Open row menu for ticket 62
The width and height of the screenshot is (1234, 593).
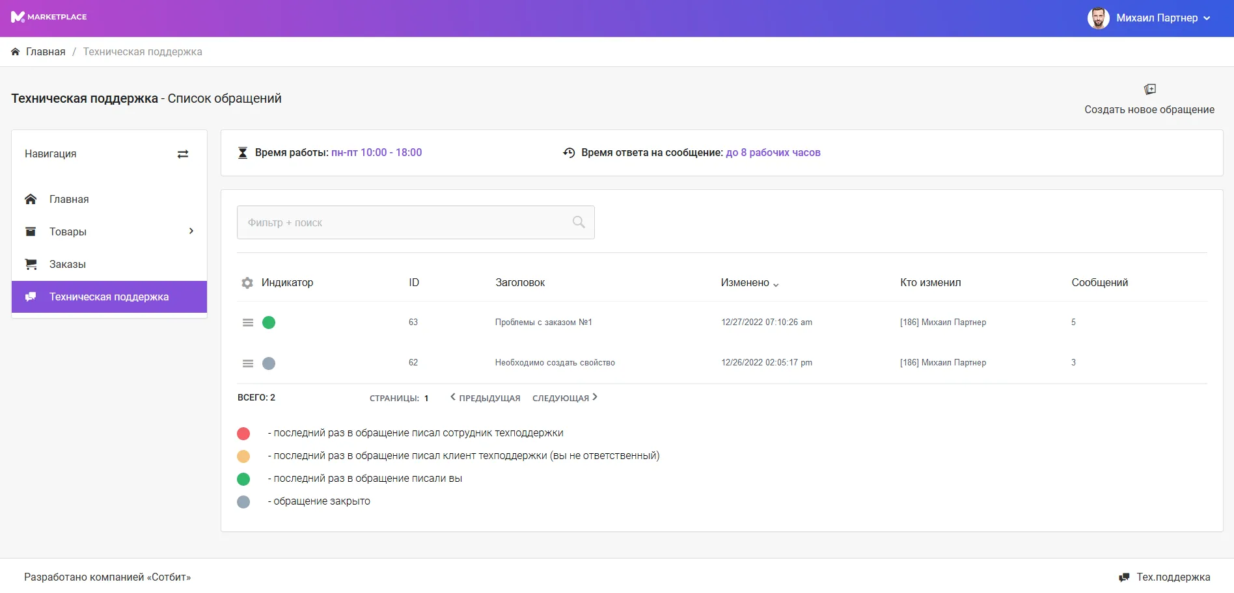tap(248, 363)
